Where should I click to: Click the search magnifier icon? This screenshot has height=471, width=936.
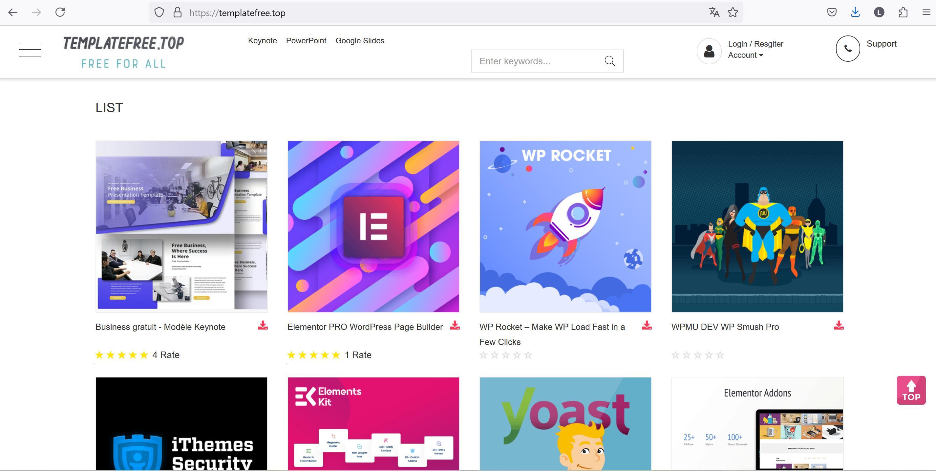(x=610, y=61)
